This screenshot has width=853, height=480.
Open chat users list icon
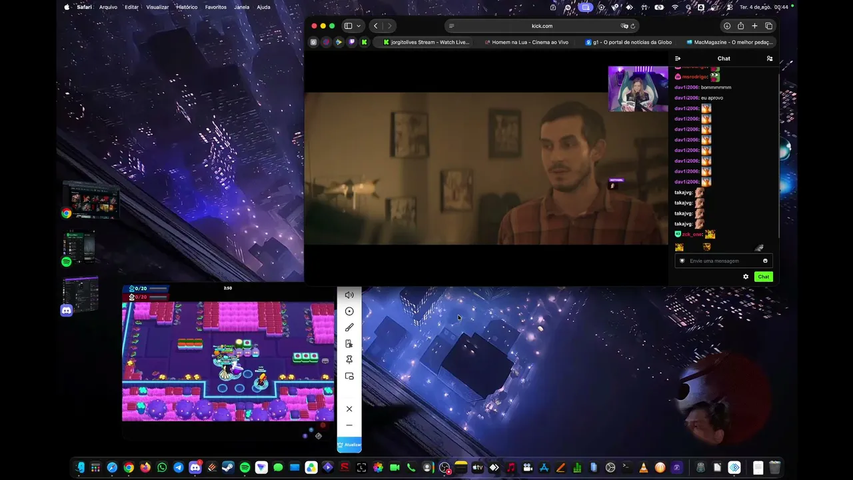770,59
